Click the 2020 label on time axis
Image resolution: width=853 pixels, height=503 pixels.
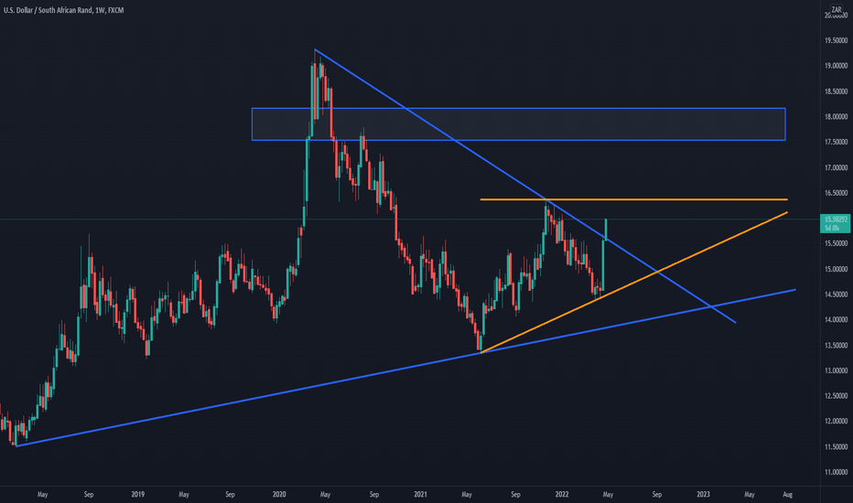pos(279,494)
